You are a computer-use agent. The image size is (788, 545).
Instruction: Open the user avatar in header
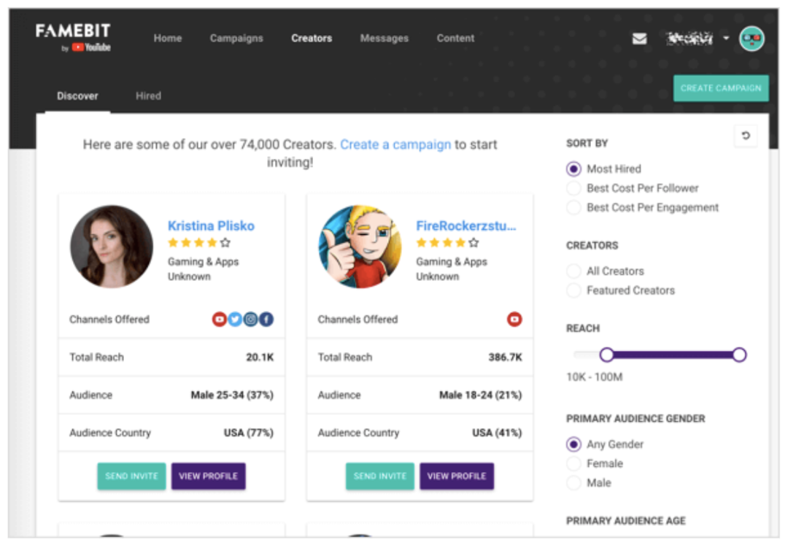click(752, 39)
